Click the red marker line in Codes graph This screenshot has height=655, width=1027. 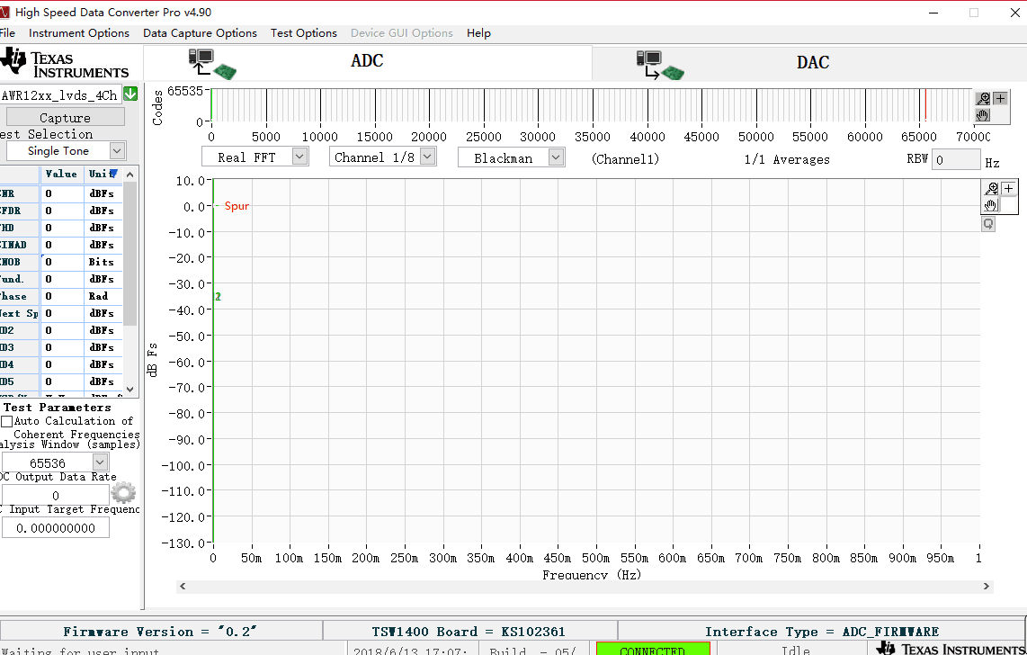(x=925, y=105)
